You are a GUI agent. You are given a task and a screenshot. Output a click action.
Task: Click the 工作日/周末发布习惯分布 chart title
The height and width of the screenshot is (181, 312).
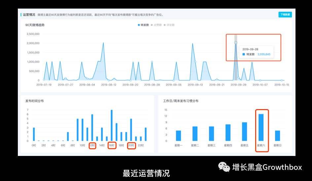181,101
